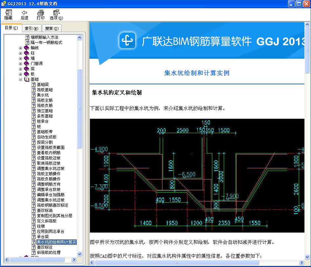This screenshot has height=267, width=311.
Task: Click the help page icon beside 桩承台
Action: [x=34, y=121]
